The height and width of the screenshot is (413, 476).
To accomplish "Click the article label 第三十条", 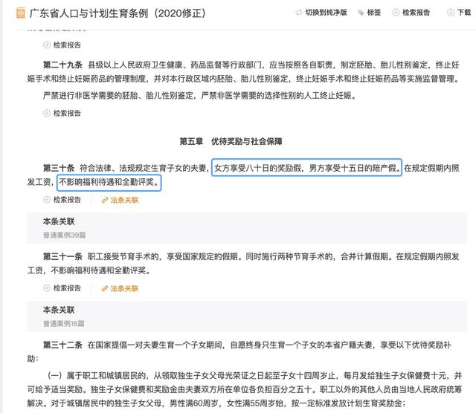I will click(59, 168).
